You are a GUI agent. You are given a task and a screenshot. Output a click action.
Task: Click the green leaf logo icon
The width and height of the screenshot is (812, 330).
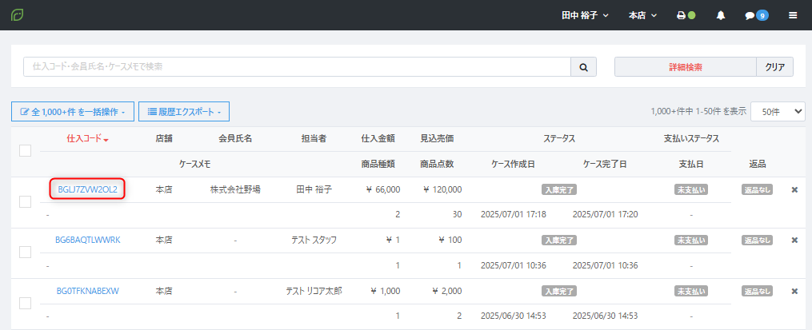pos(17,15)
